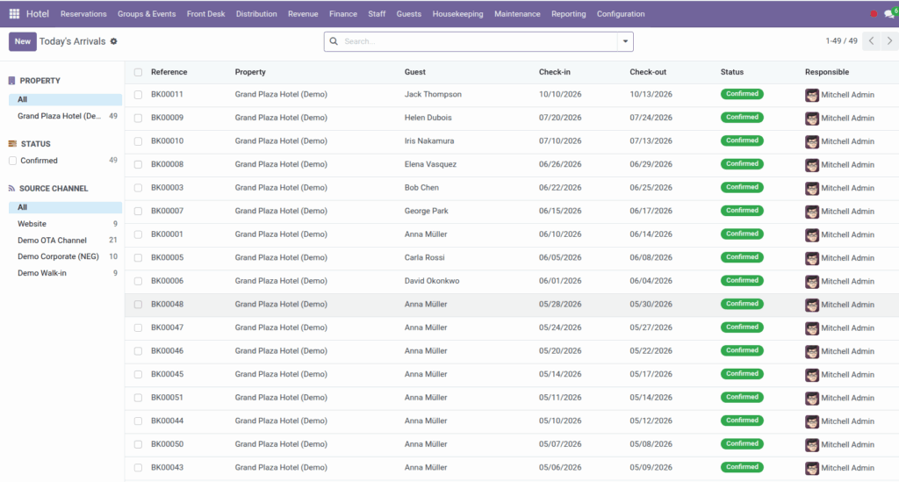Open the Front Desk menu
The width and height of the screenshot is (899, 482).
(x=205, y=14)
